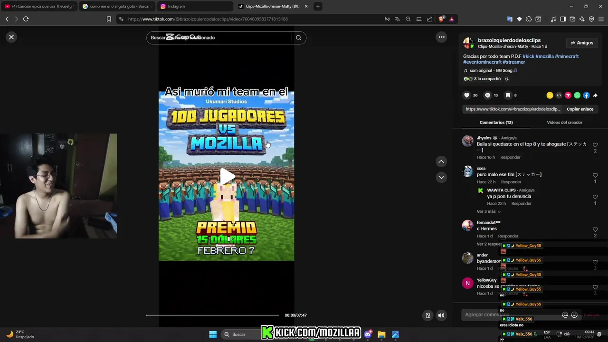Viewport: 608px width, 342px height.
Task: Seek on the video progress bar
Action: tap(212, 315)
